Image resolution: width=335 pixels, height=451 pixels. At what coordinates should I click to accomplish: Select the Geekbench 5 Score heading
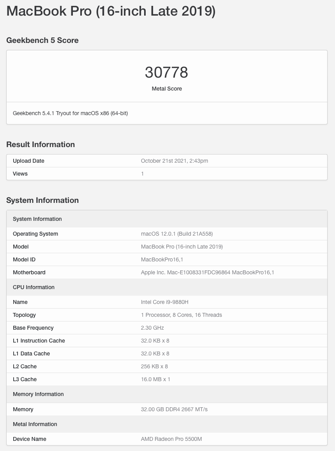42,40
